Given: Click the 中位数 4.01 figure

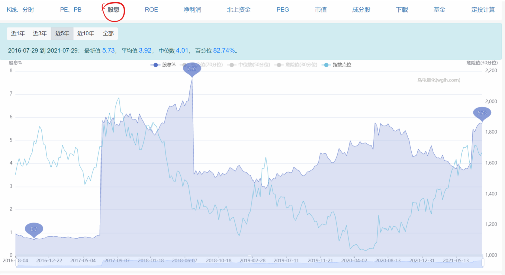Looking at the screenshot, I should 173,50.
